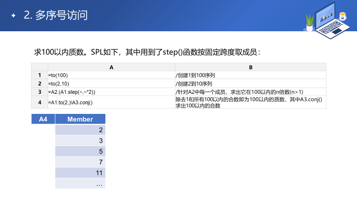The image size is (357, 201).
Task: Click the Member header of result table
Action: (80, 119)
